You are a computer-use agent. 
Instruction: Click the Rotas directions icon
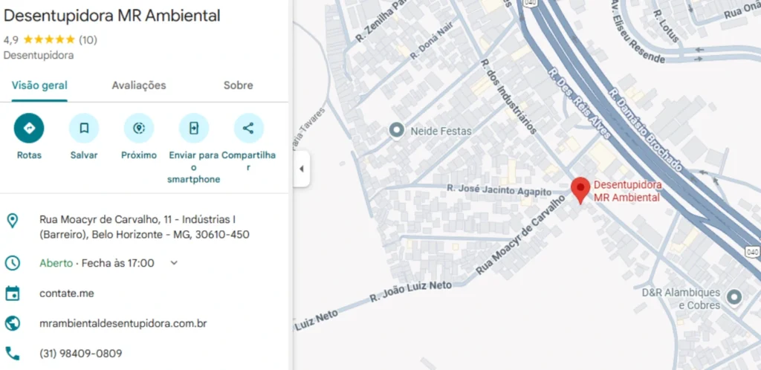(29, 129)
